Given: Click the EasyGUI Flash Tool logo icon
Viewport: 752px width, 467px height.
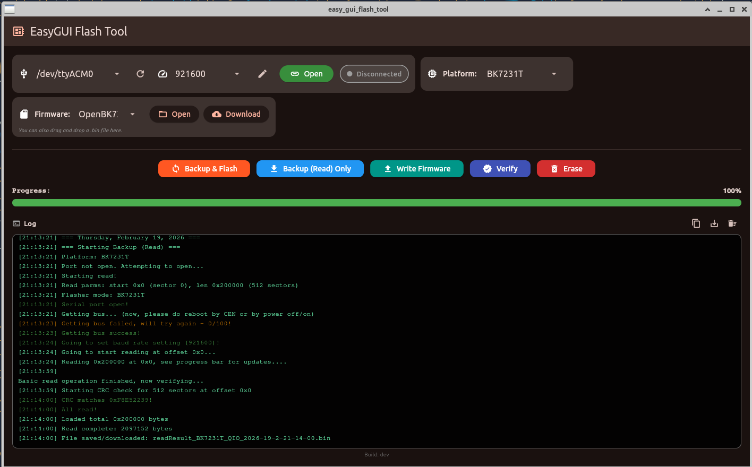Looking at the screenshot, I should (19, 31).
